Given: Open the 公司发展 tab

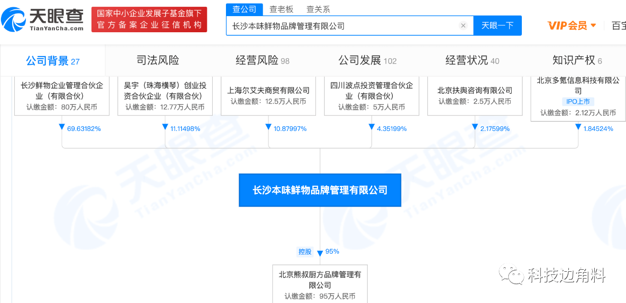Looking at the screenshot, I should pos(367,60).
